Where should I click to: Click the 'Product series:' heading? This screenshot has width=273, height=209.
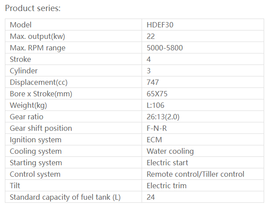pos(33,8)
